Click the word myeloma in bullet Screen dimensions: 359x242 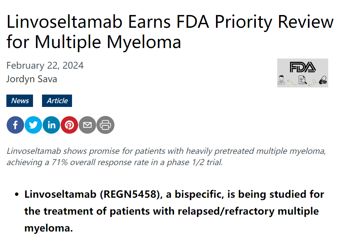(x=48, y=228)
